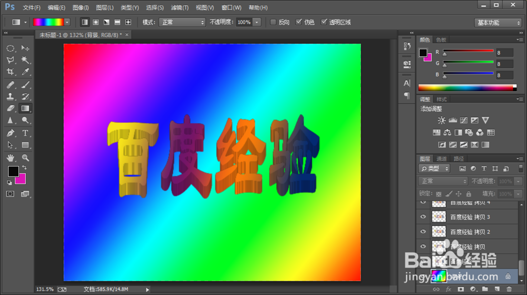Toggle Quick Mask mode icon
Viewport: 527px width, 295px height.
pyautogui.click(x=11, y=194)
